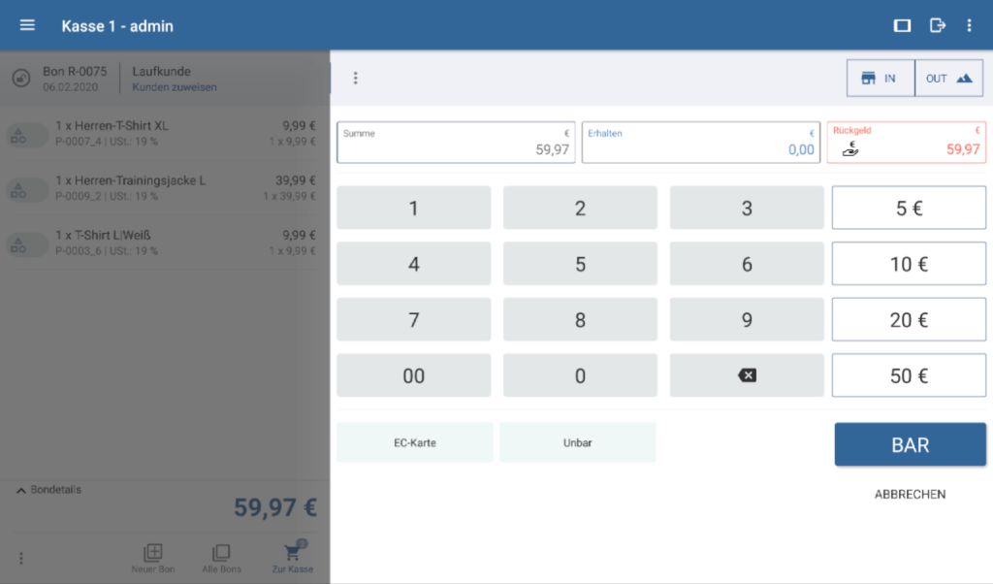Screen dimensions: 993x584
Task: Click the Erhalten amount input field
Action: [699, 143]
